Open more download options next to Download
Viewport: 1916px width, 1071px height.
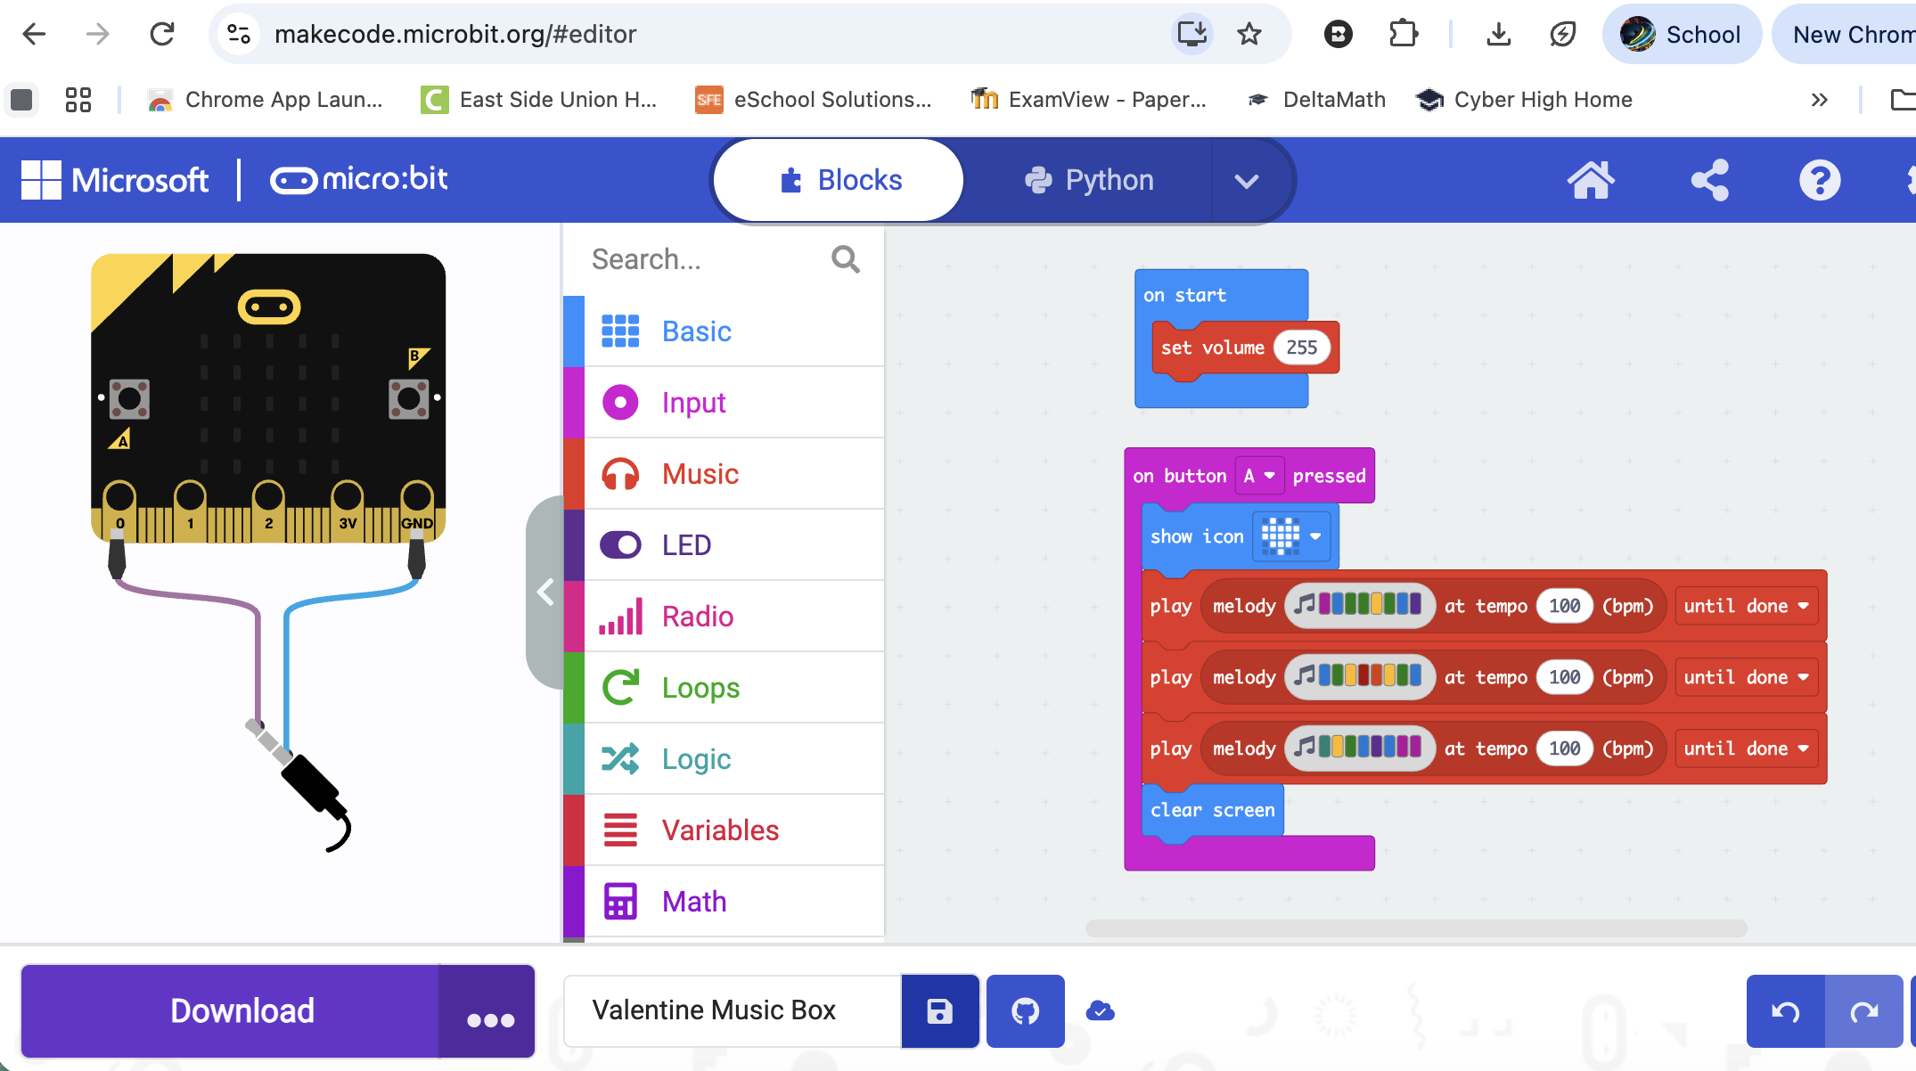pos(489,1011)
